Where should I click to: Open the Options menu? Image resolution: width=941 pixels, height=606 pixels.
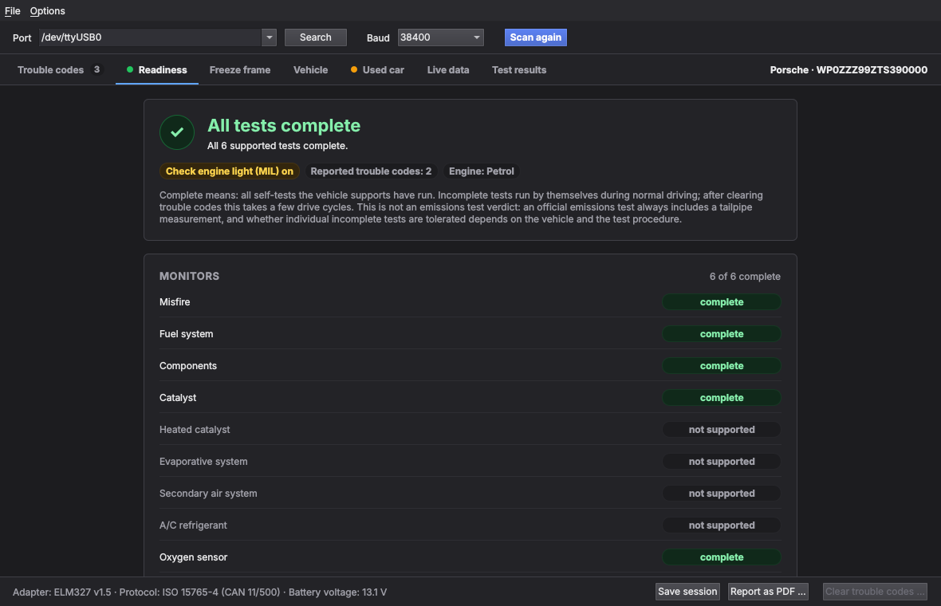pyautogui.click(x=47, y=11)
